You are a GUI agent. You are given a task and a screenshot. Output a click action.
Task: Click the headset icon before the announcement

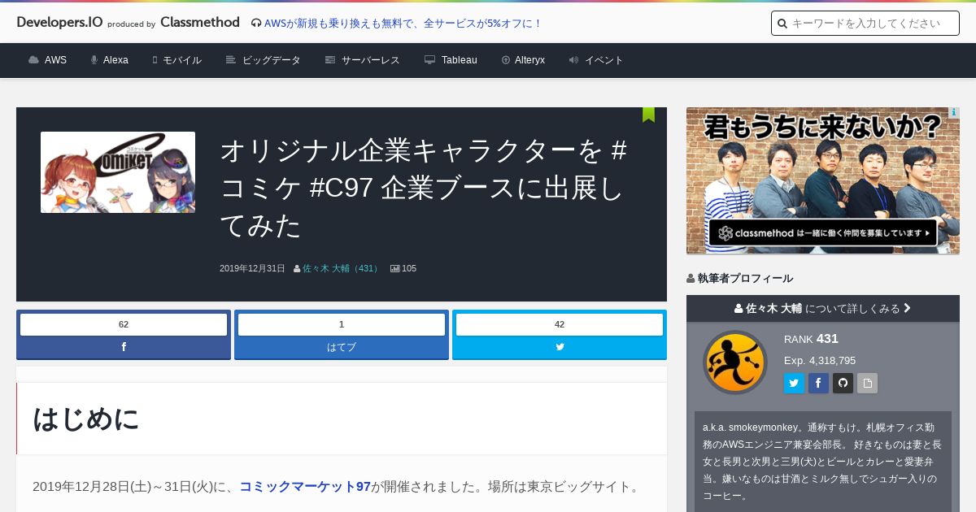click(256, 24)
